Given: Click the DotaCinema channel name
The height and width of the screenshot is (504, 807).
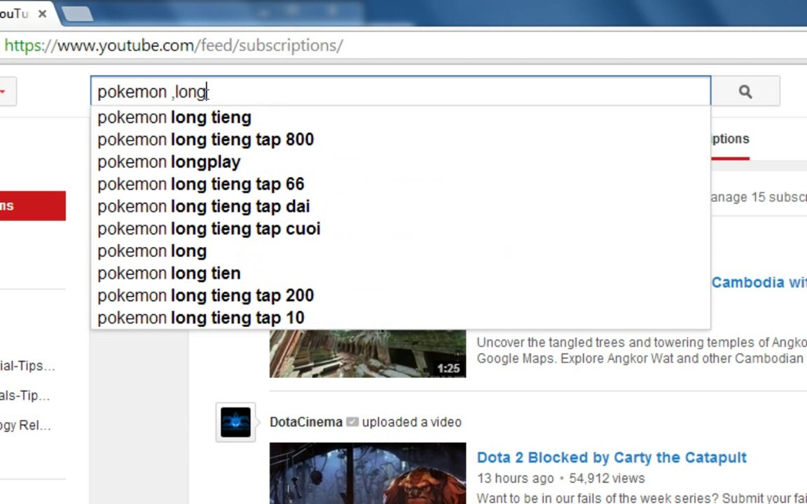Looking at the screenshot, I should 305,422.
